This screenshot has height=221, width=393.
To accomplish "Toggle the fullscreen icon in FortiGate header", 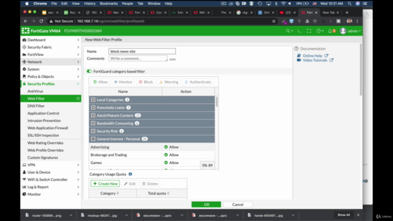I will click(x=309, y=31).
